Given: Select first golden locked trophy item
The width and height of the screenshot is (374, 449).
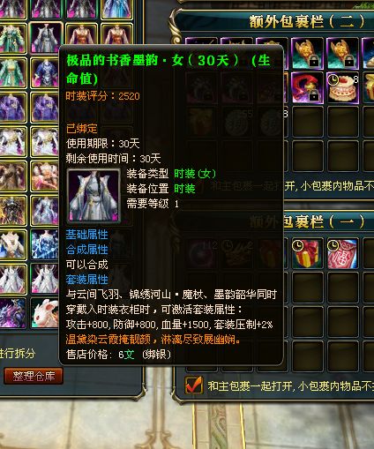Looking at the screenshot, I should (x=307, y=53).
